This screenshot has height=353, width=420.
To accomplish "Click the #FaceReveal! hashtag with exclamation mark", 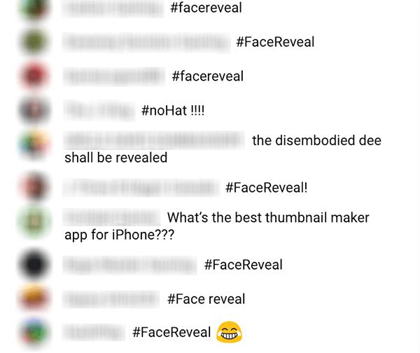I will [267, 187].
